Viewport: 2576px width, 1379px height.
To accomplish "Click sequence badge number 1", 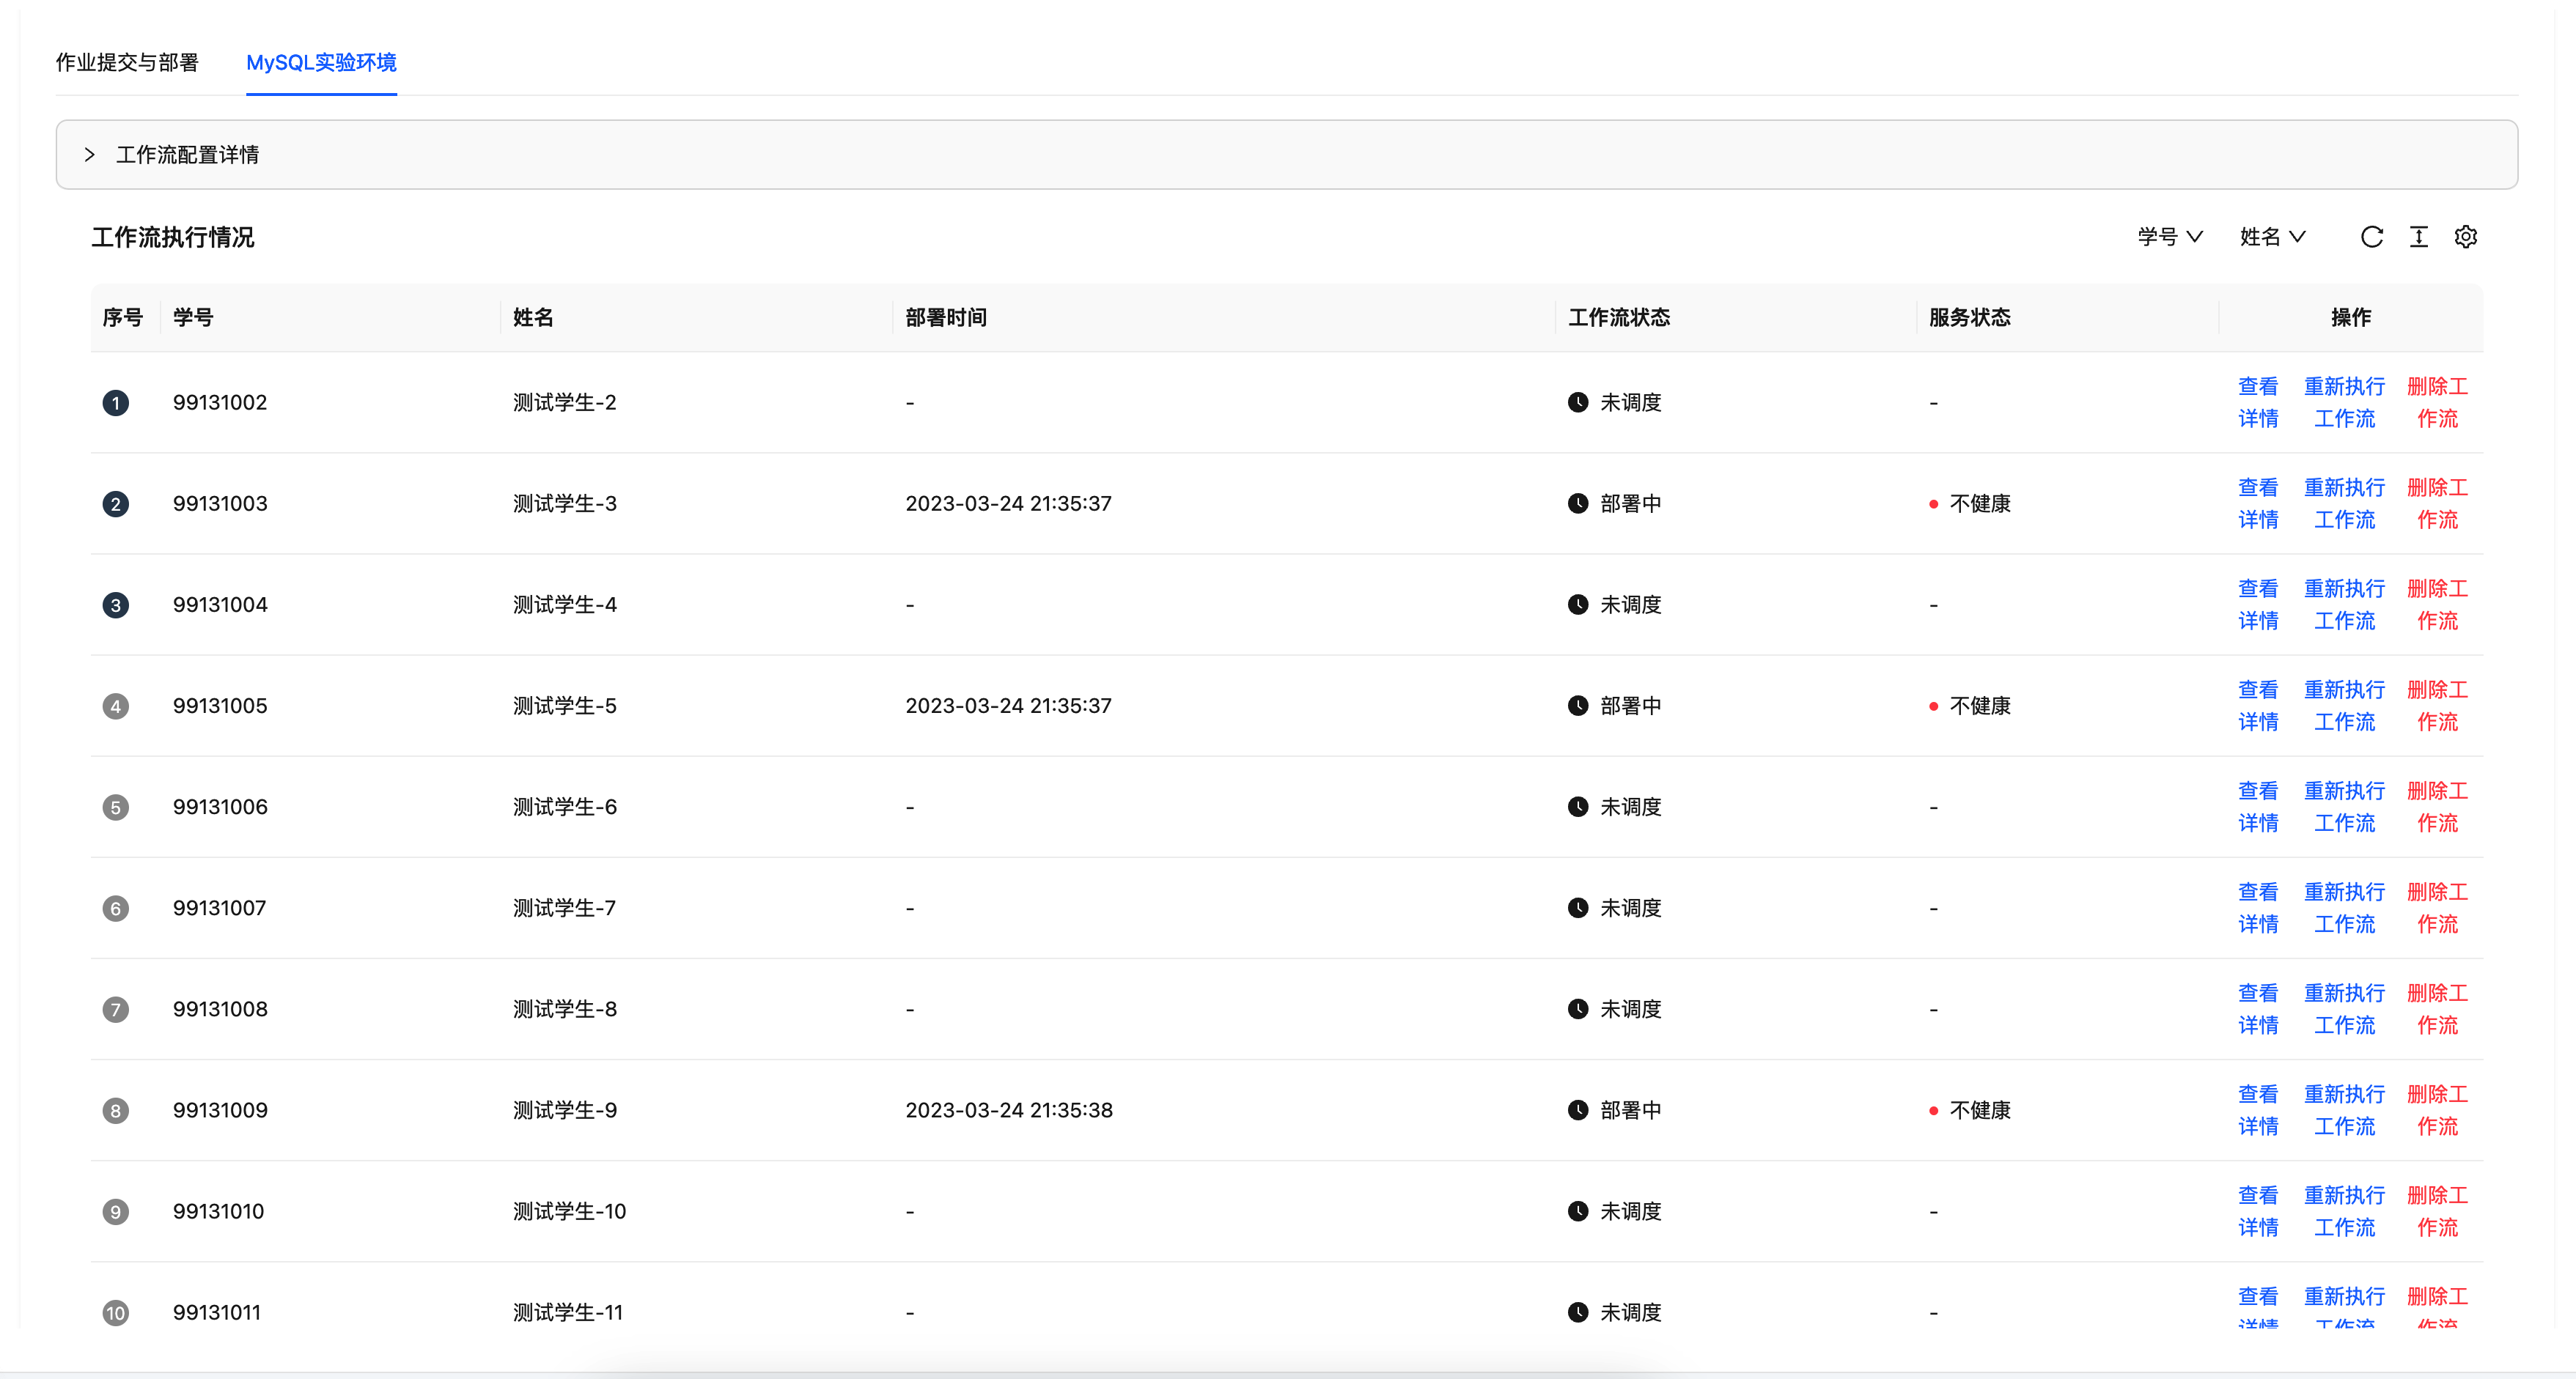I will click(116, 403).
